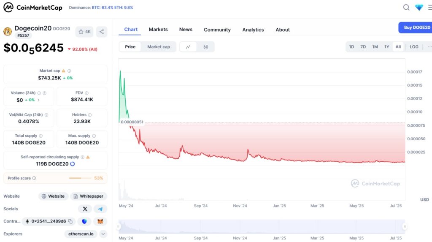Toggle the LOG scale on chart
The width and height of the screenshot is (432, 242).
tap(414, 47)
